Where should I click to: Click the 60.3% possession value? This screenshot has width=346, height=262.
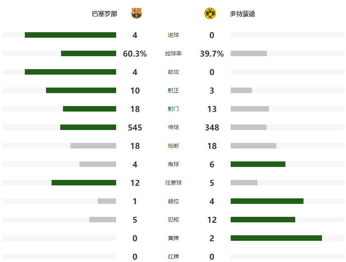(x=135, y=54)
